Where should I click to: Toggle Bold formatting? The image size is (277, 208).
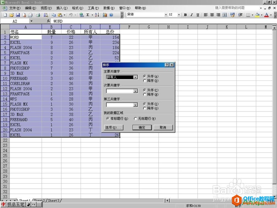coord(185,15)
